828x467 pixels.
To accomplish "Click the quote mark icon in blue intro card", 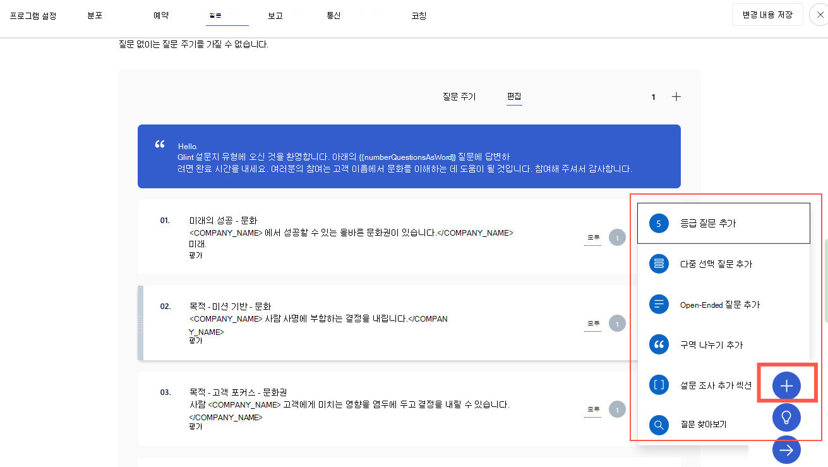I will click(x=160, y=145).
